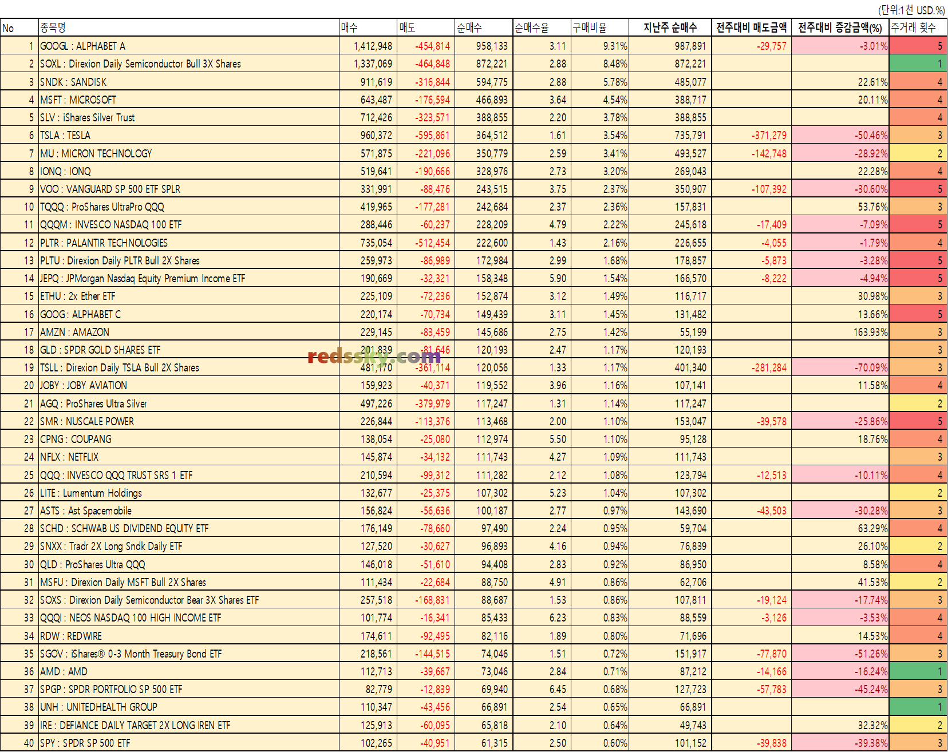Click yellow trade count cell in MU row
Image resolution: width=948 pixels, height=752 pixels.
click(x=918, y=153)
